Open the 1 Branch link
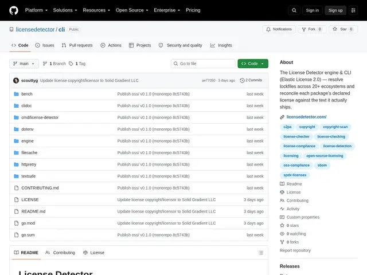367x275 pixels. tap(54, 64)
